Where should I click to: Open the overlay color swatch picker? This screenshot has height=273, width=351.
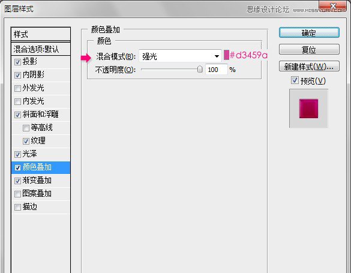click(226, 55)
